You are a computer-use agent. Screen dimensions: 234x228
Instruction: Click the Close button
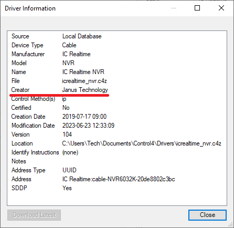[207, 215]
